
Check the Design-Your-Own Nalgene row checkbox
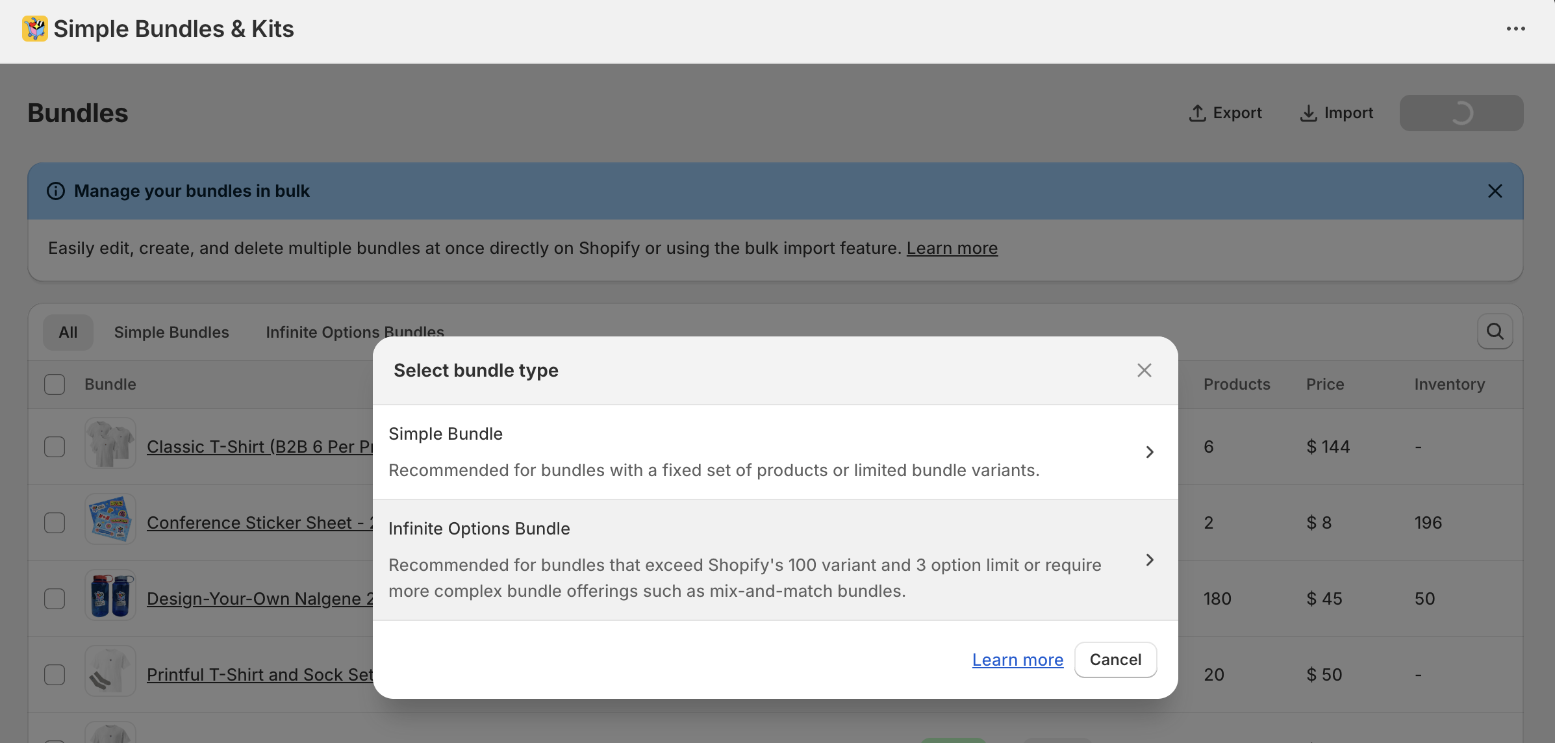coord(55,599)
